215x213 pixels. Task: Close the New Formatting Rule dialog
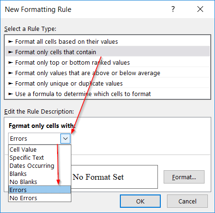[200, 9]
